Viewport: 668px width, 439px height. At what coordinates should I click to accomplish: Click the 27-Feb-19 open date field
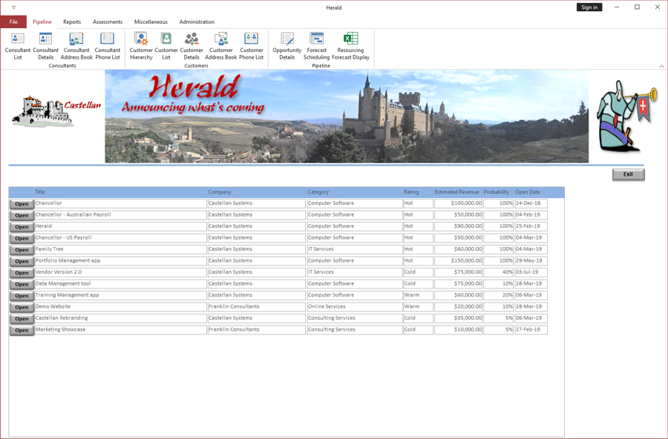tap(531, 330)
